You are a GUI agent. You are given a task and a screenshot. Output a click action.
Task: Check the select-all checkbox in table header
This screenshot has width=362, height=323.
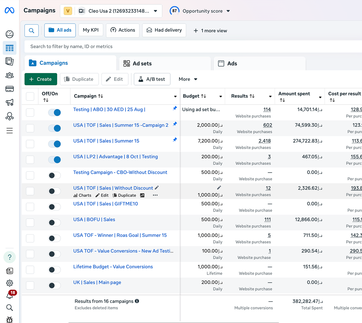[x=30, y=97]
